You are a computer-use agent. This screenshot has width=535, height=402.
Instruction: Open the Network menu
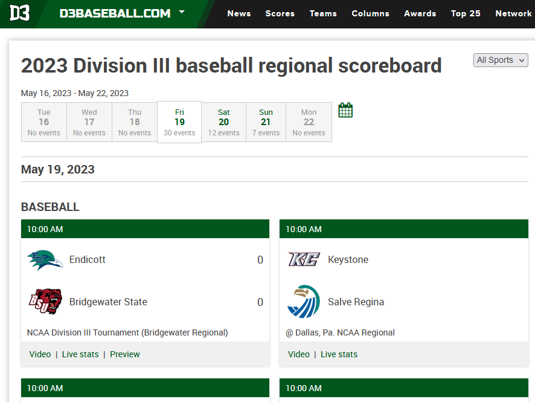[x=513, y=14]
